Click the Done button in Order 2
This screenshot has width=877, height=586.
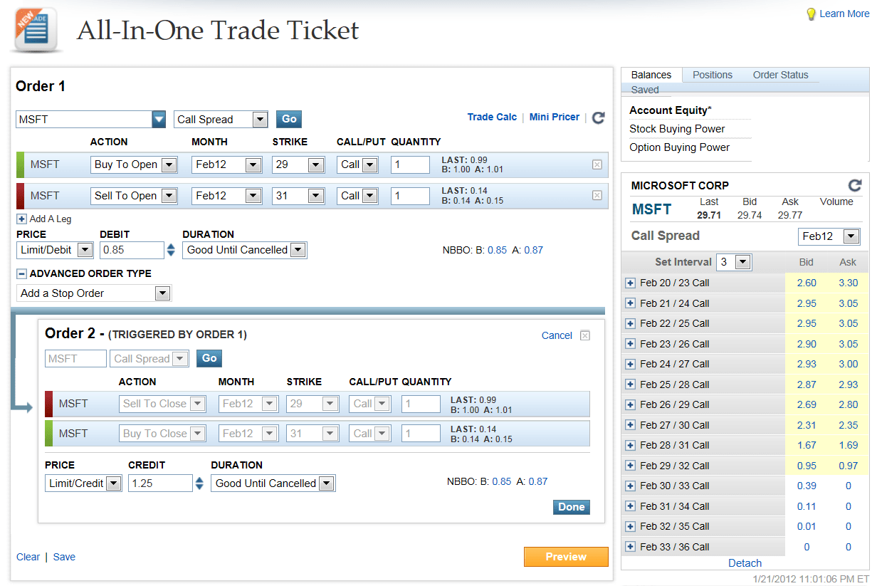[572, 507]
